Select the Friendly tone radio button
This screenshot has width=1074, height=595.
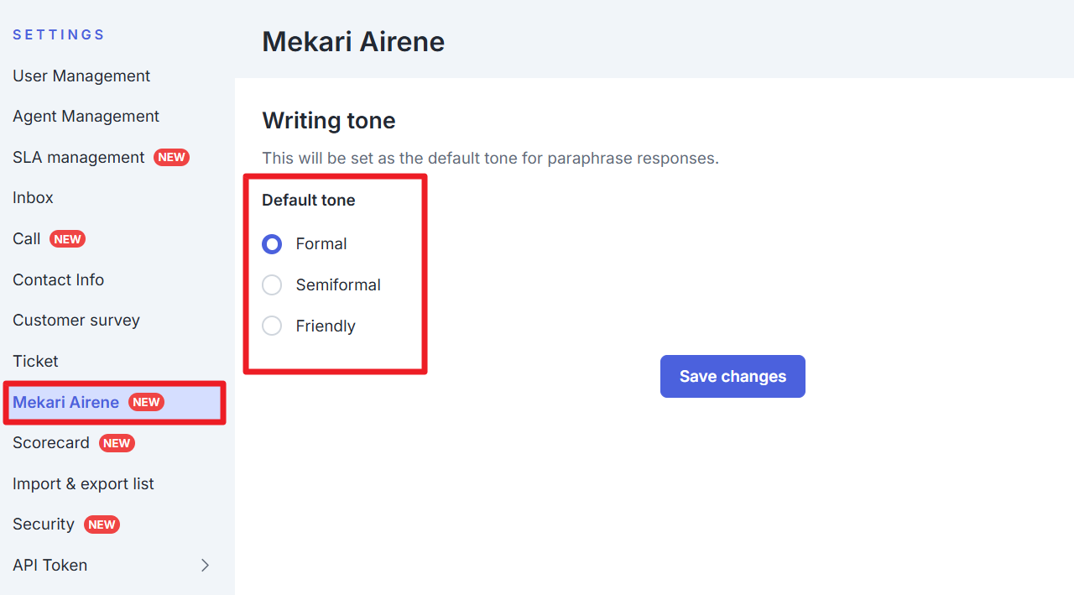pyautogui.click(x=272, y=326)
